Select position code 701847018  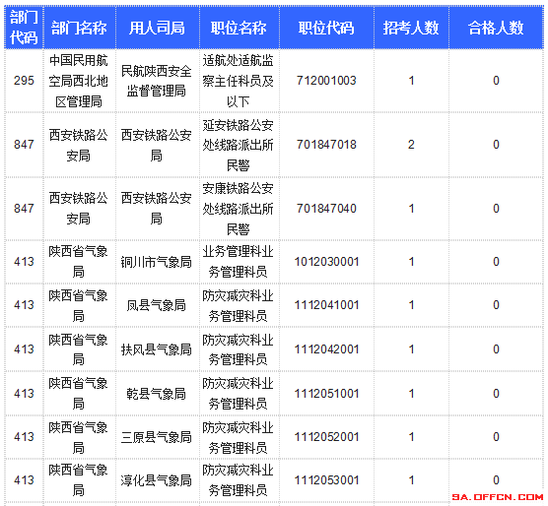point(326,145)
